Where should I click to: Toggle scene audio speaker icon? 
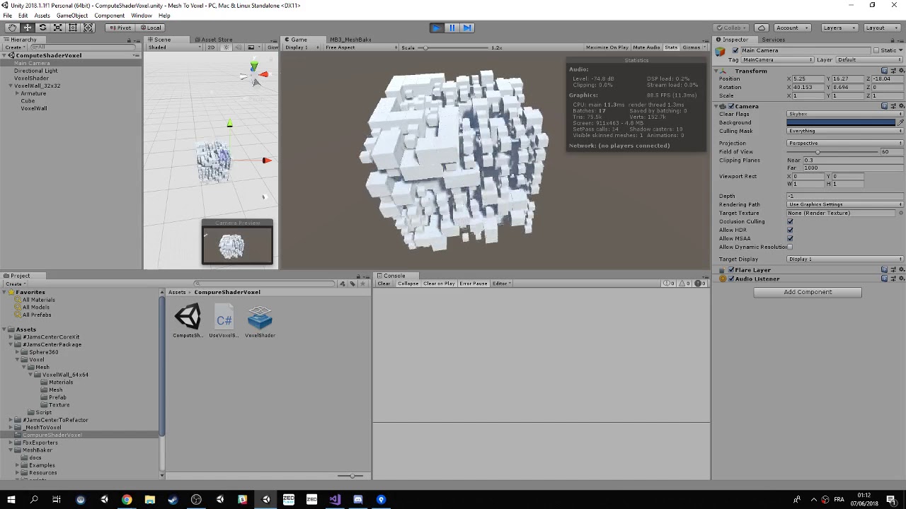(236, 47)
